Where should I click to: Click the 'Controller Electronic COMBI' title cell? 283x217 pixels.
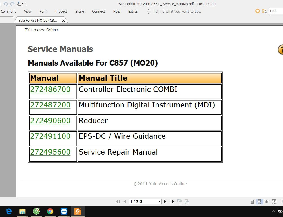[x=150, y=92]
